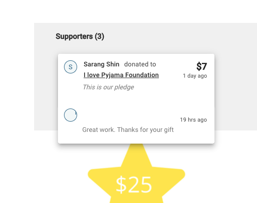Click the 1 day ago timestamp
This screenshot has width=257, height=203.
coord(195,76)
